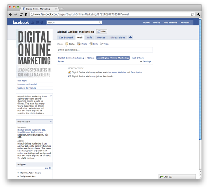
Task: Click the Digital Online Marketing profile picture
Action: tap(34, 53)
